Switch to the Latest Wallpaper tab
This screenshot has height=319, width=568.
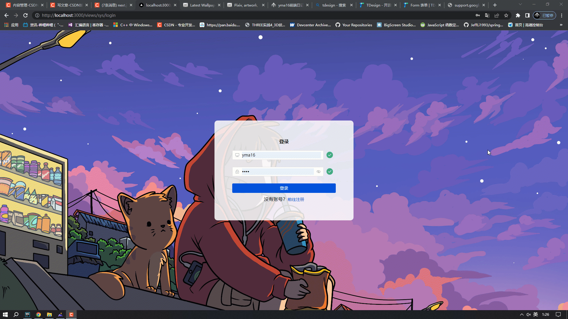coord(201,5)
